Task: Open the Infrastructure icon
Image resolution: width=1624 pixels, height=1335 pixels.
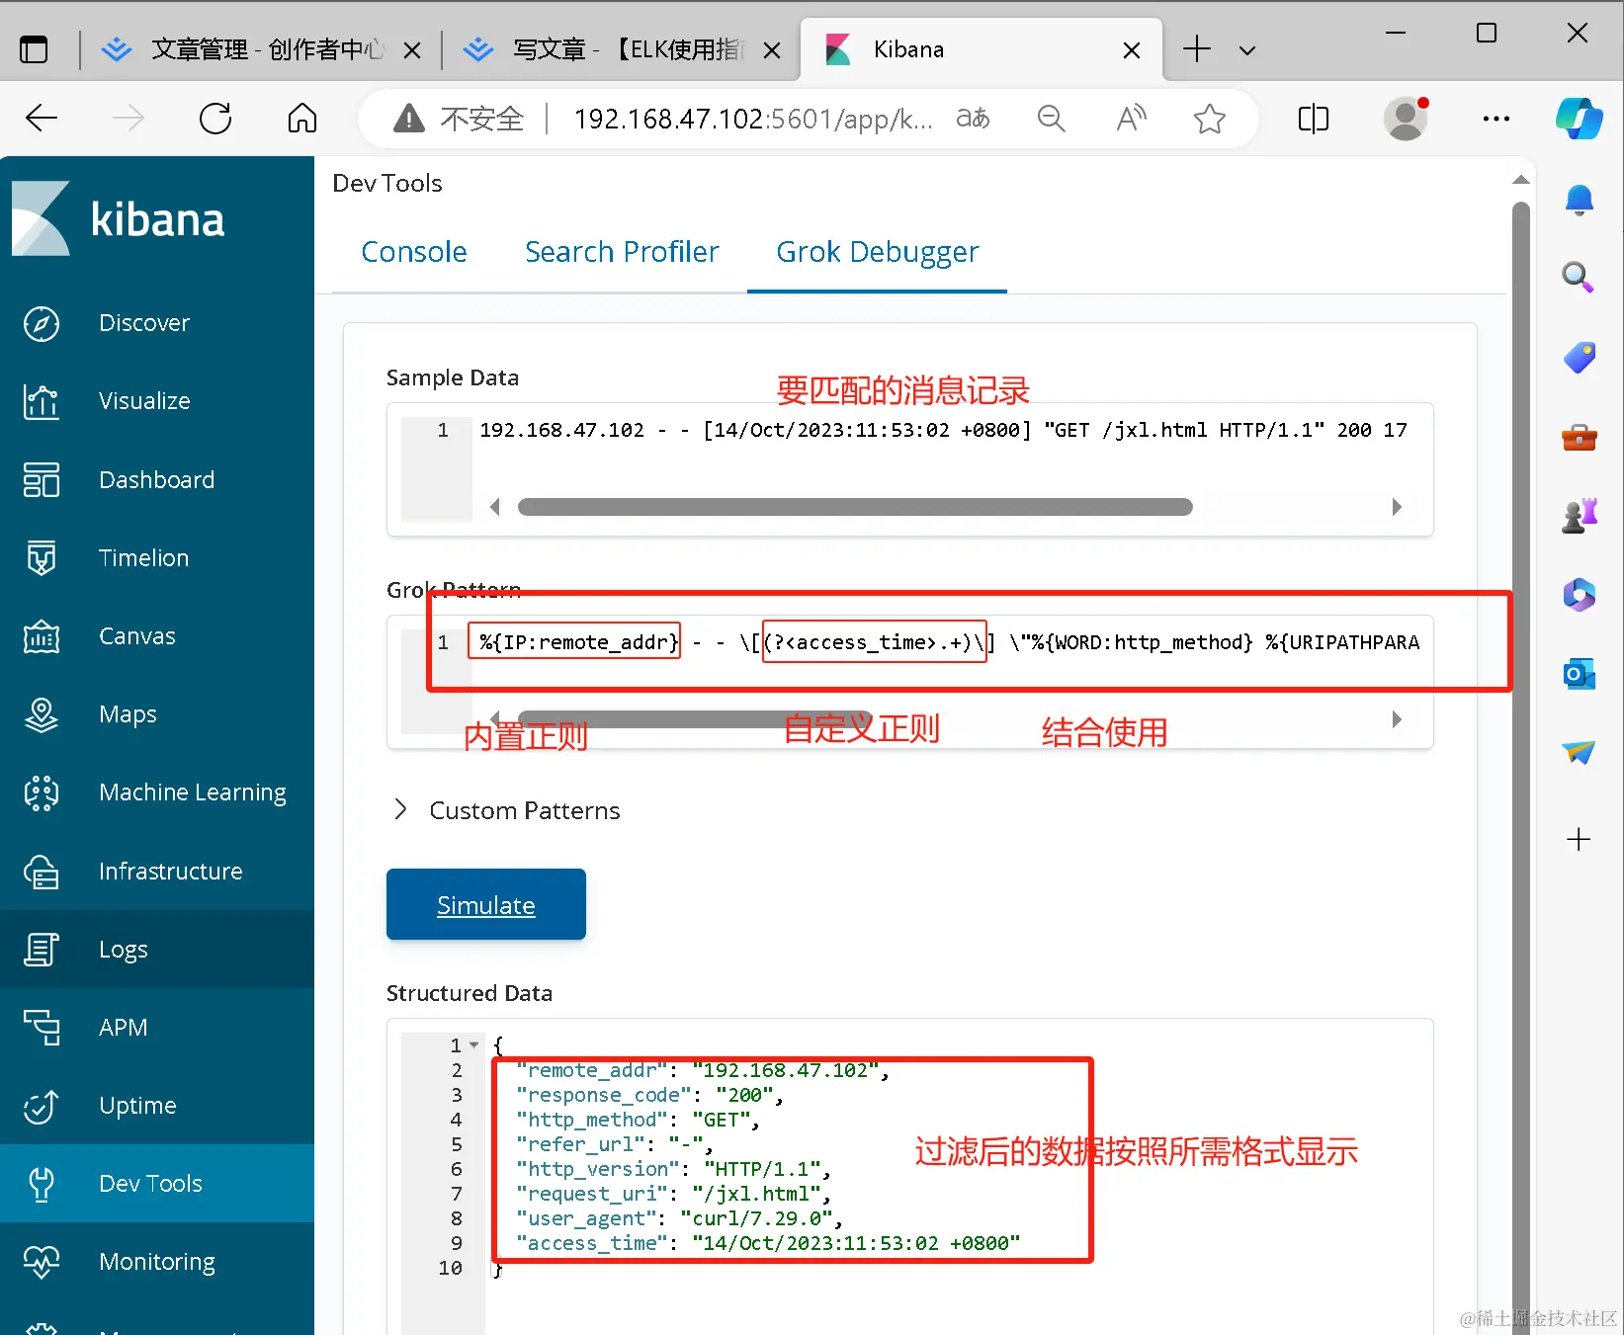Action: tap(42, 871)
